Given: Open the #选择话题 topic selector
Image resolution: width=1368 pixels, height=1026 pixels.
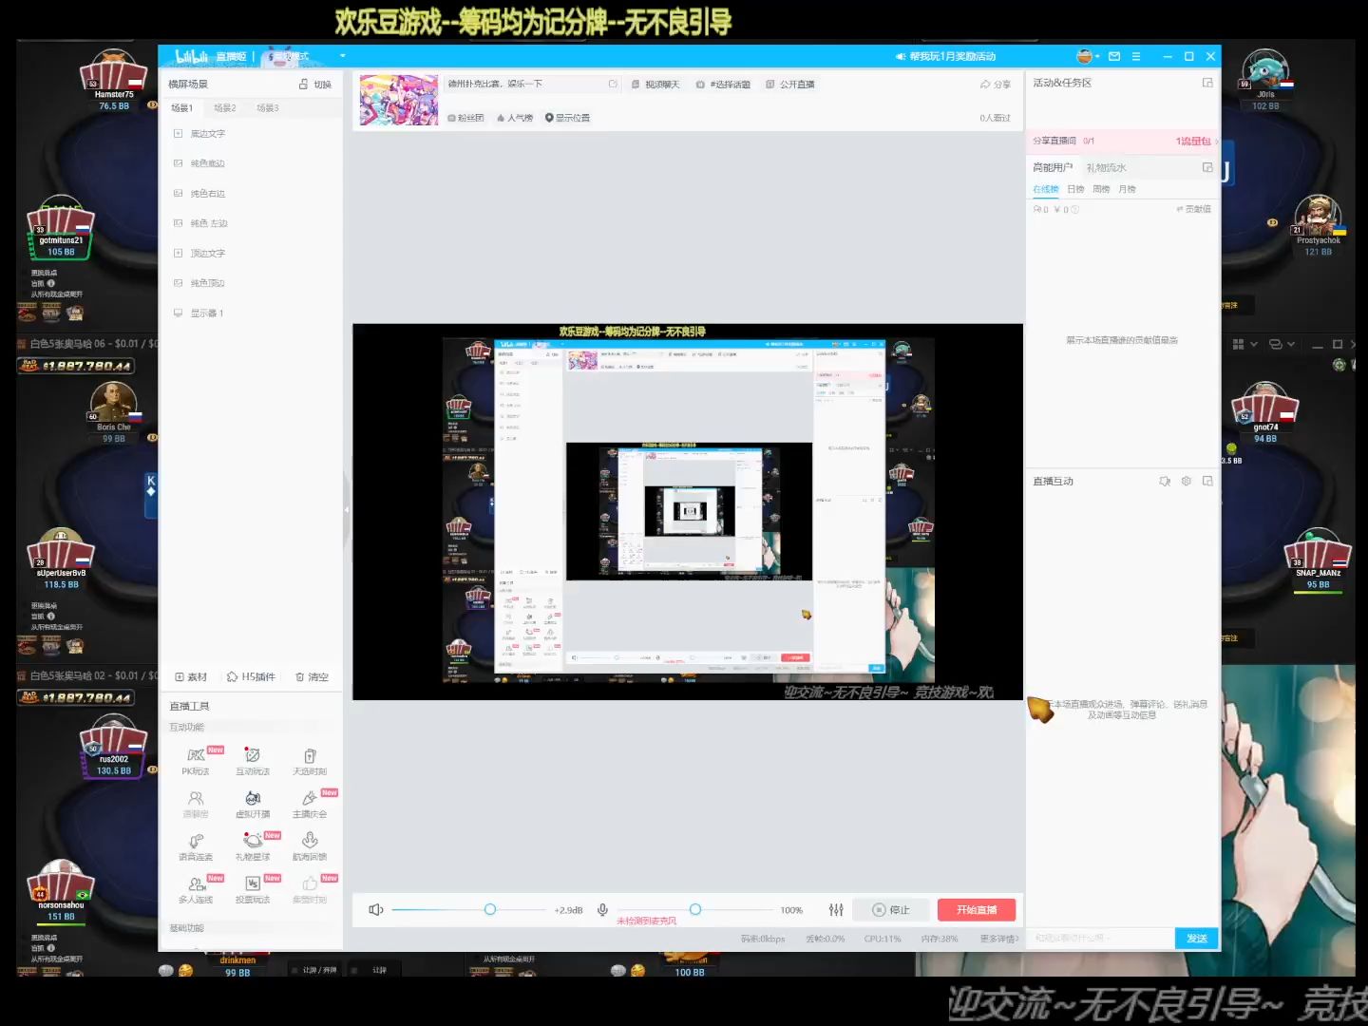Looking at the screenshot, I should [723, 85].
